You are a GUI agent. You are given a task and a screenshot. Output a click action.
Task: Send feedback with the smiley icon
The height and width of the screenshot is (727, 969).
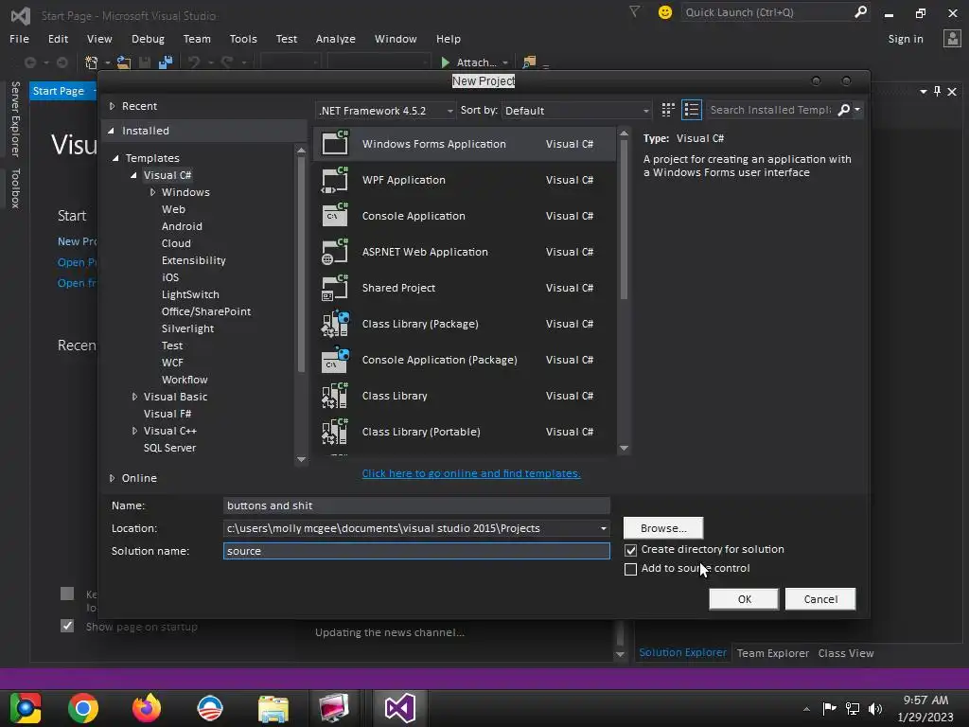click(x=665, y=11)
